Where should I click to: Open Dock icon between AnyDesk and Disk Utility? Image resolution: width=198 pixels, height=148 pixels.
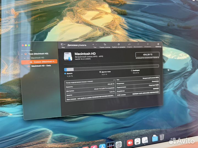pos(137,141)
